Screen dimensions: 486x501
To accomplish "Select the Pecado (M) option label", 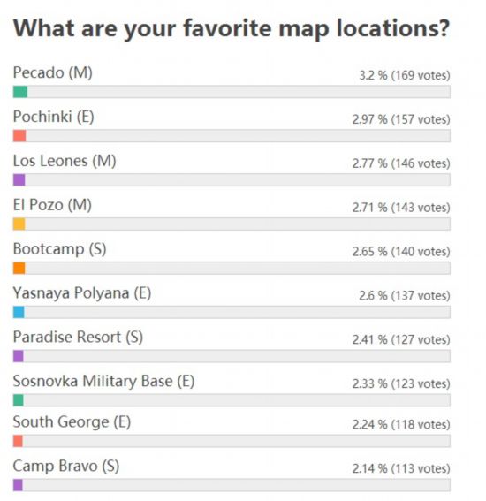I will click(x=53, y=73).
